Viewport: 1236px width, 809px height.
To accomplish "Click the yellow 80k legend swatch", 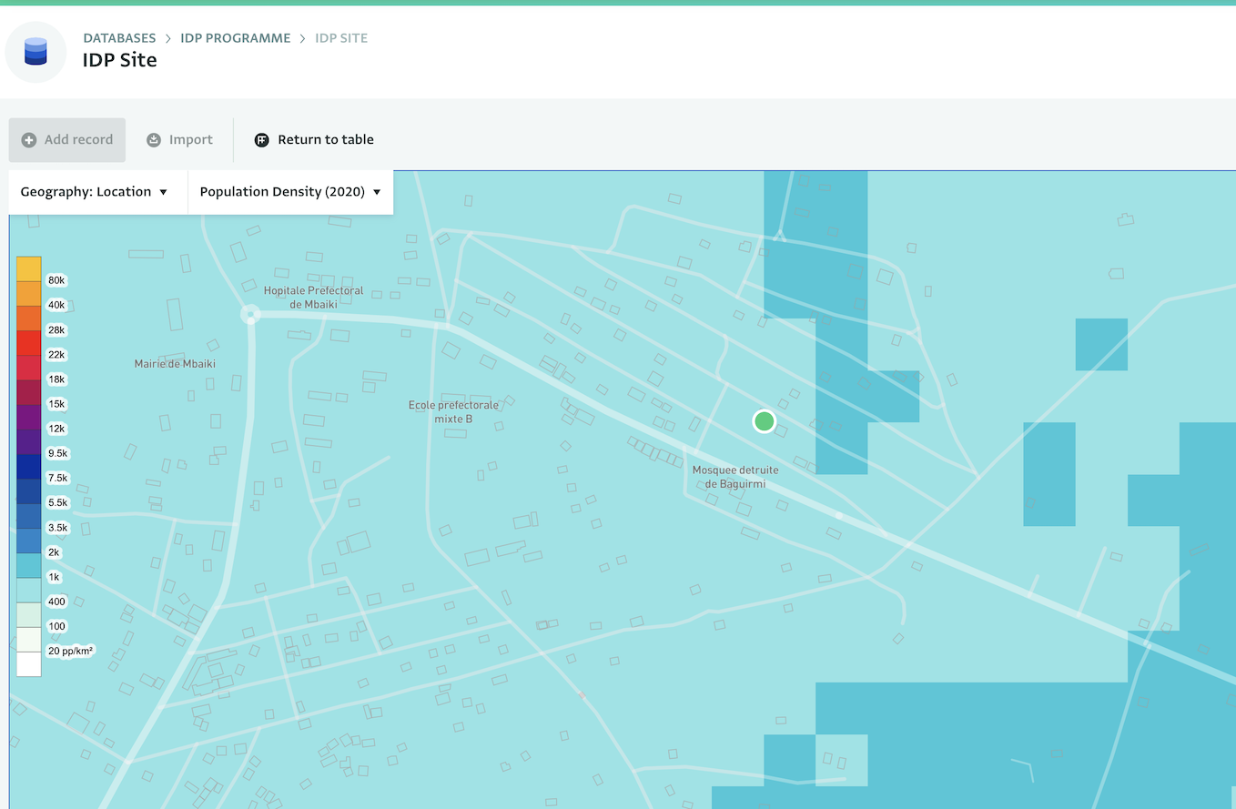I will (x=29, y=268).
